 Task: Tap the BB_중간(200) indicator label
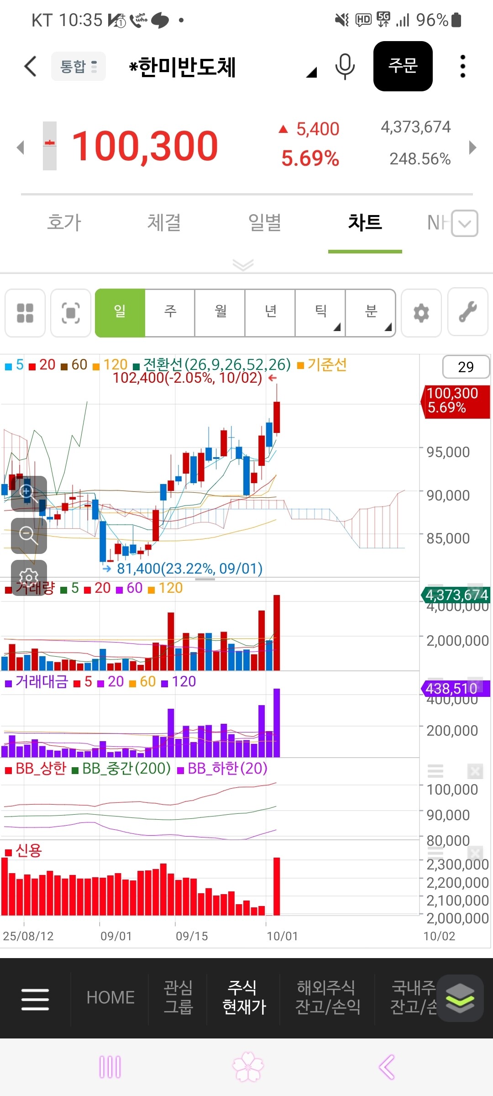[x=121, y=768]
